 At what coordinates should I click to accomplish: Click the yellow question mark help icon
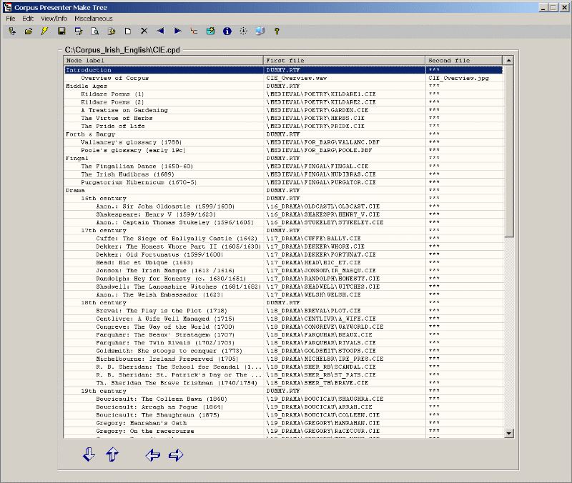[277, 31]
